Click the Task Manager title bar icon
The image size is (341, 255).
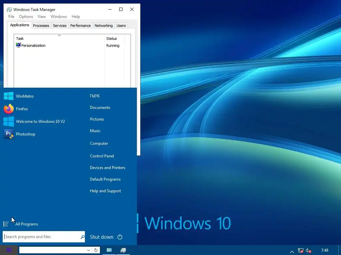9,10
